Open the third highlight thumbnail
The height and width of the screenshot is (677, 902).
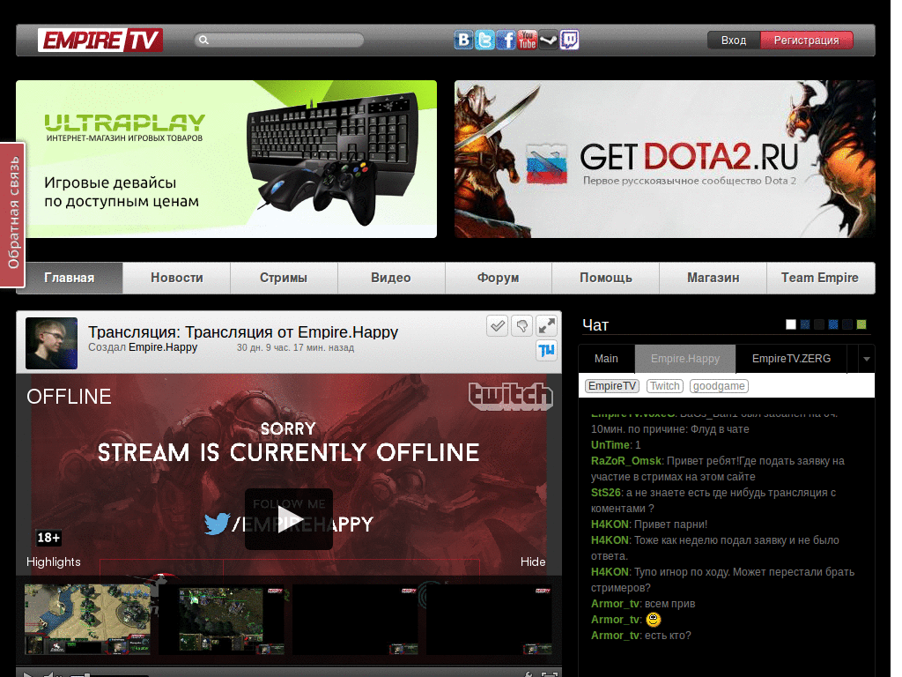click(356, 620)
